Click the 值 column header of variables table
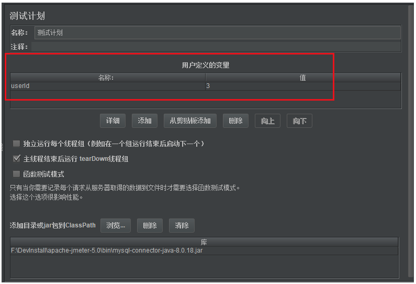Viewport: 416px width, 284px height. pos(303,78)
